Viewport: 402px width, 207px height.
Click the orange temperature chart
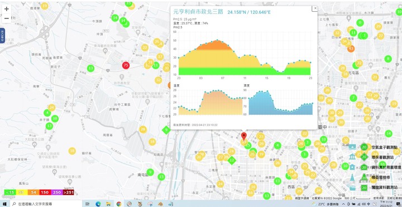(x=210, y=103)
